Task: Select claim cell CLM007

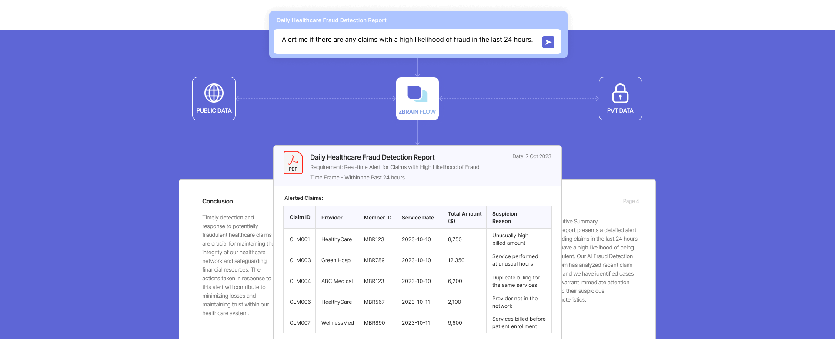Action: point(300,323)
